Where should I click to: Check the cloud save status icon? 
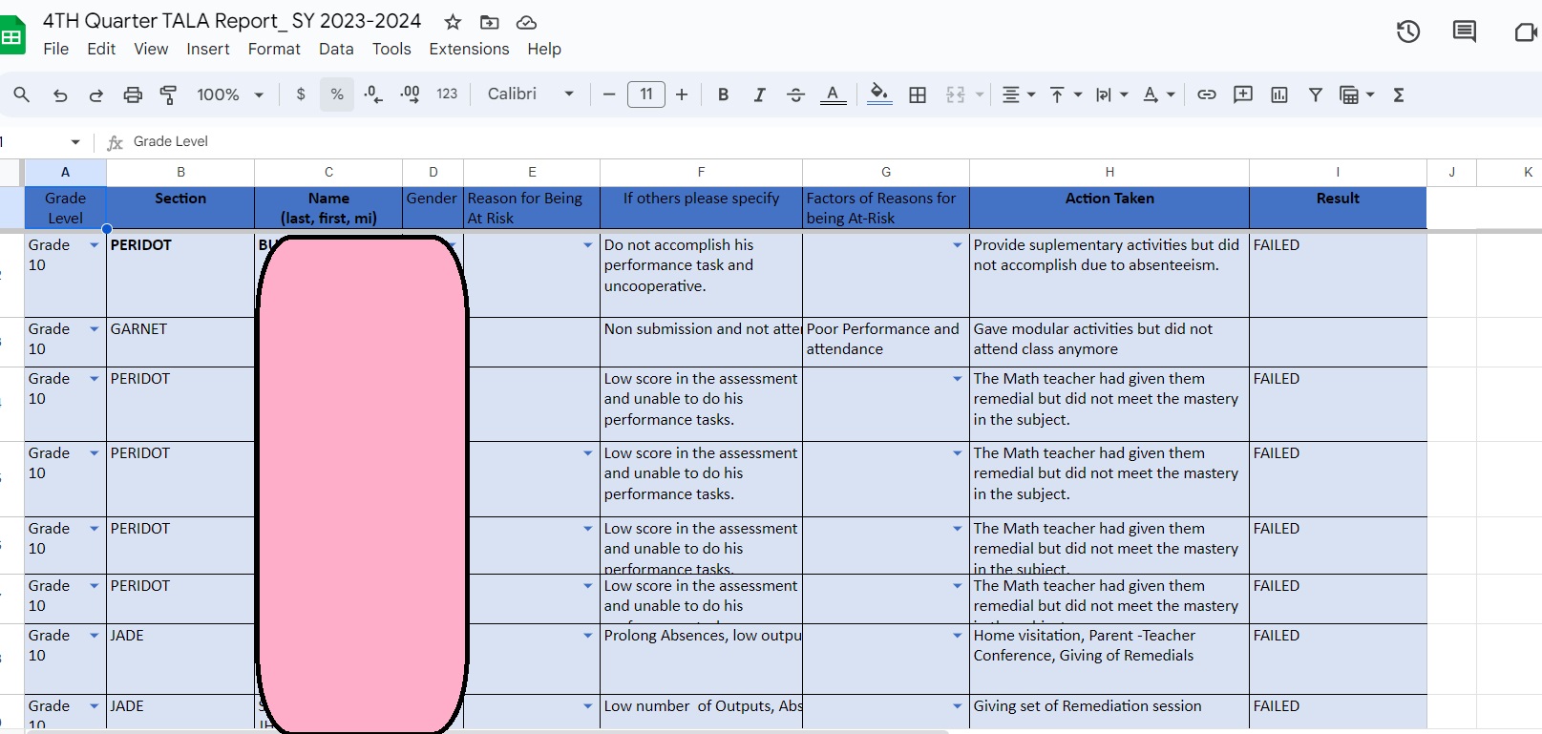pos(526,22)
